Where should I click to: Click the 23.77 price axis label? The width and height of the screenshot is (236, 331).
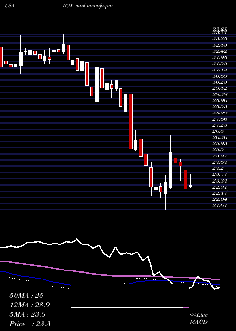[x=219, y=174]
